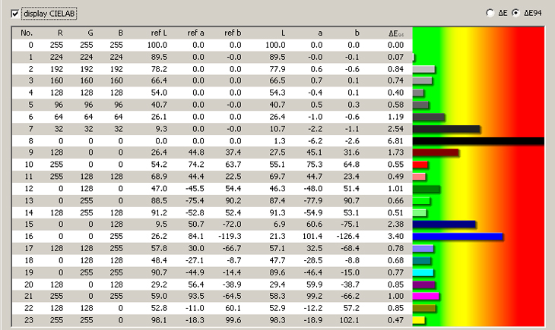Click the 3.40 ΔE94 value cell
Image resolution: width=555 pixels, height=330 pixels.
[x=394, y=237]
